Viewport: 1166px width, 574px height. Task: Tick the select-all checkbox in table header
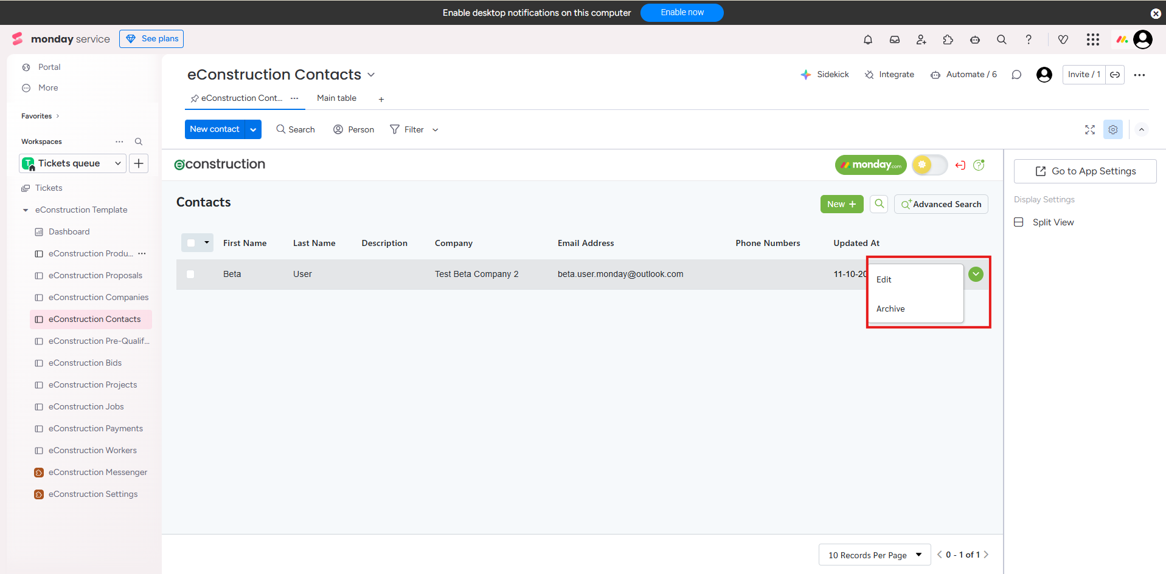[191, 243]
